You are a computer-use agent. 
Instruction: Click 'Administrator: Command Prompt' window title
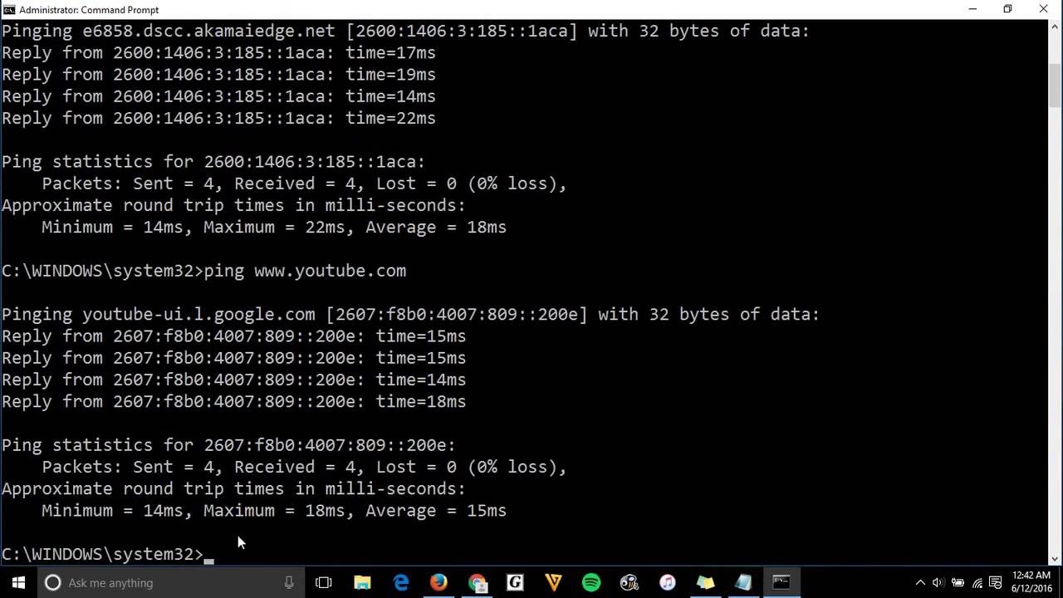89,9
